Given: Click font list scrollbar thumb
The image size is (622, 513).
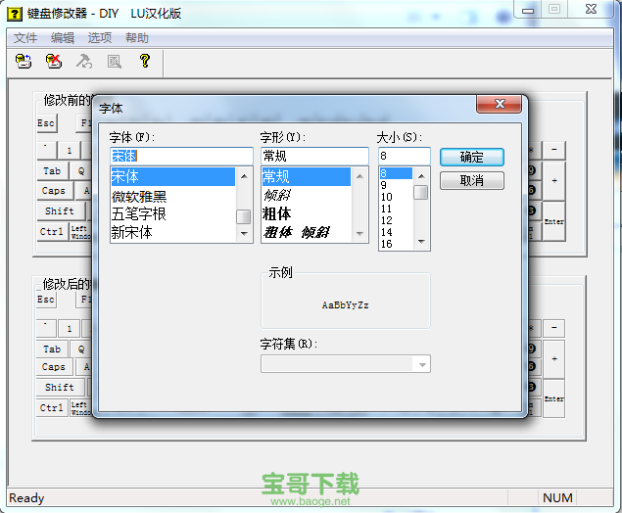Looking at the screenshot, I should coord(244,217).
